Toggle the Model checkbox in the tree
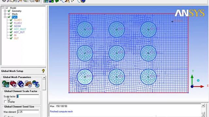The image size is (209, 117). pyautogui.click(x=7, y=8)
